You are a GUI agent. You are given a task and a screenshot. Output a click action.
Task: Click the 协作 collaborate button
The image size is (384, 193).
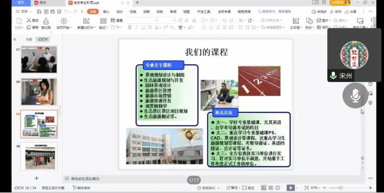coord(335,12)
